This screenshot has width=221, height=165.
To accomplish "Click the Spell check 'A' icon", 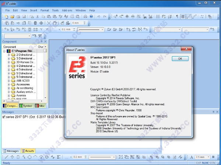I will 66,17.
